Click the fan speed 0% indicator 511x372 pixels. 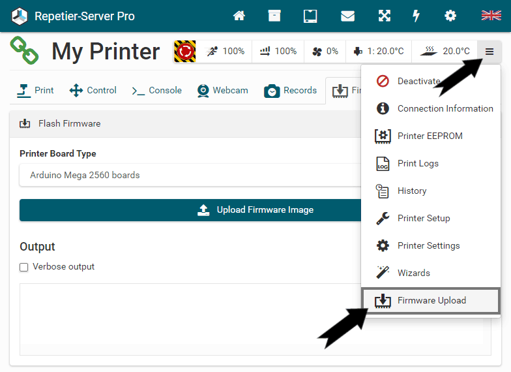click(x=324, y=52)
